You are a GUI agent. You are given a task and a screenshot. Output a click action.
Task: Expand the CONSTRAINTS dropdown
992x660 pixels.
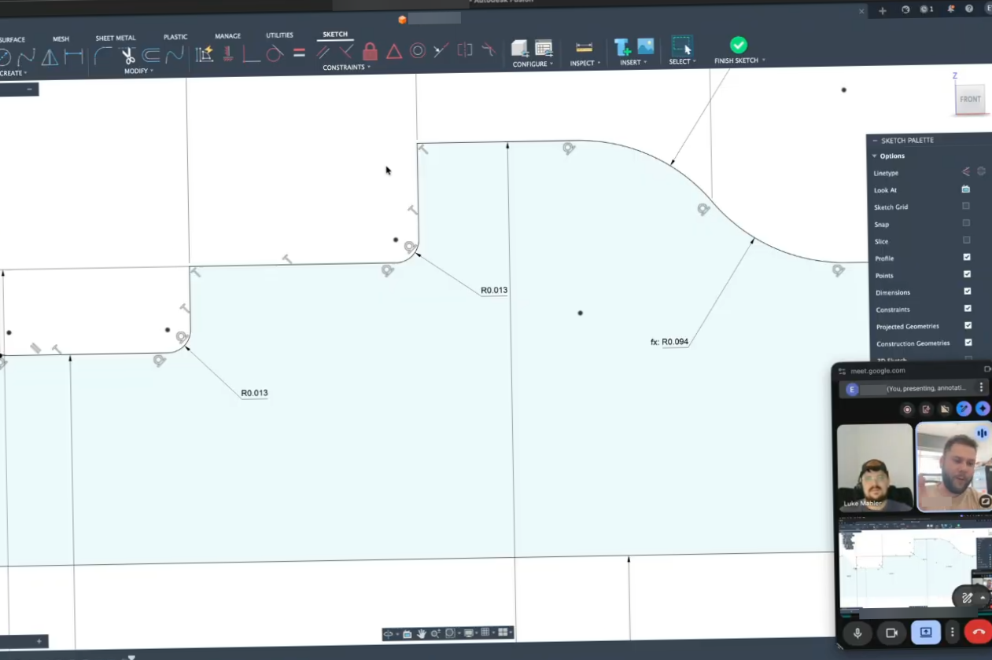click(346, 68)
